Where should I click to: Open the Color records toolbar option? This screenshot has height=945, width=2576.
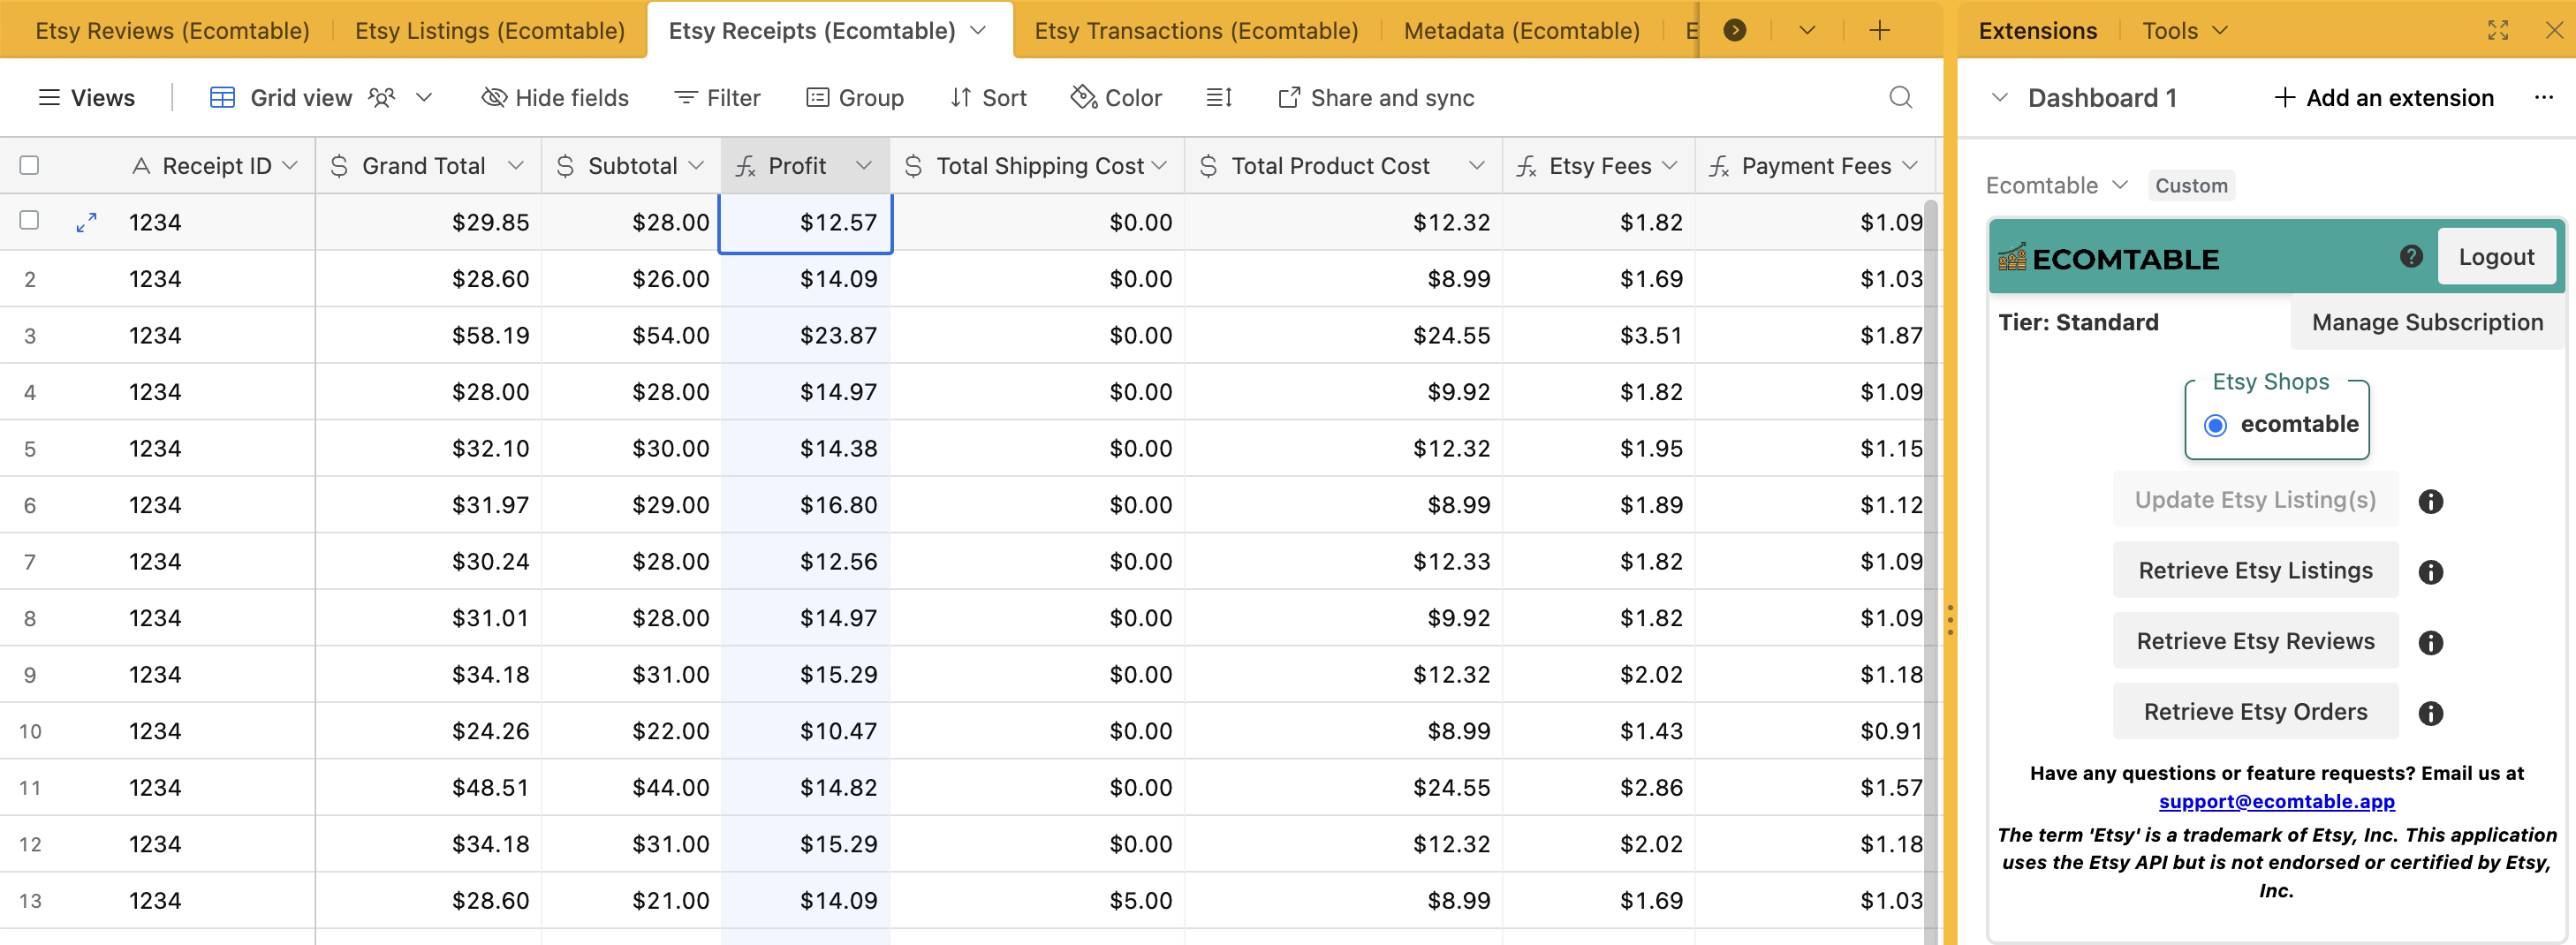point(1116,97)
